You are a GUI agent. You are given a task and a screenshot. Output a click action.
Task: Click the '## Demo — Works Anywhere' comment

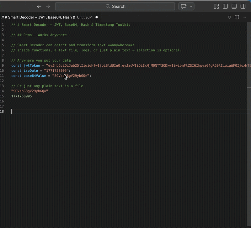pyautogui.click(x=39, y=35)
